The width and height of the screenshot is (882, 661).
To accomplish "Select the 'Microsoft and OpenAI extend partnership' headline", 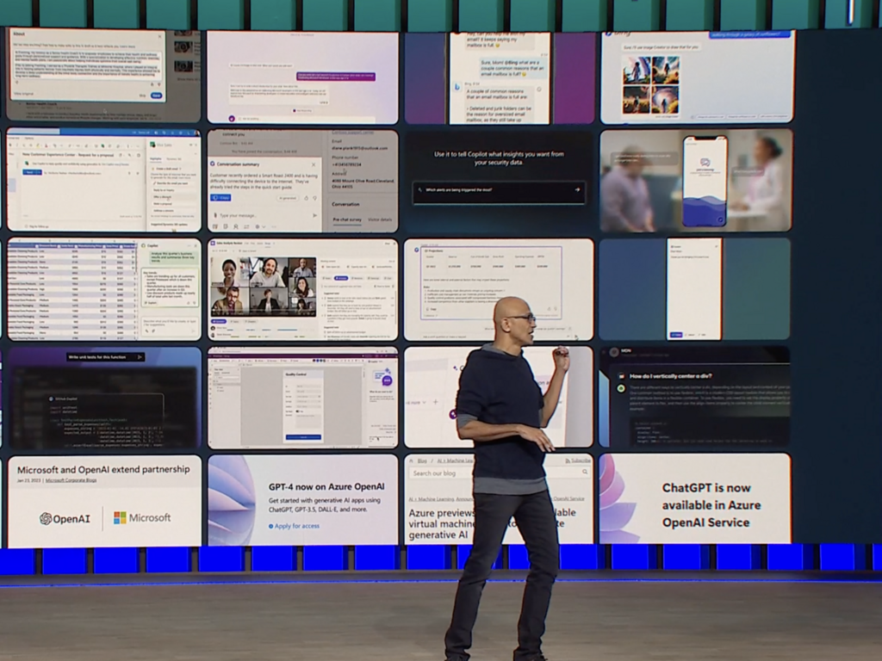I will click(x=103, y=469).
